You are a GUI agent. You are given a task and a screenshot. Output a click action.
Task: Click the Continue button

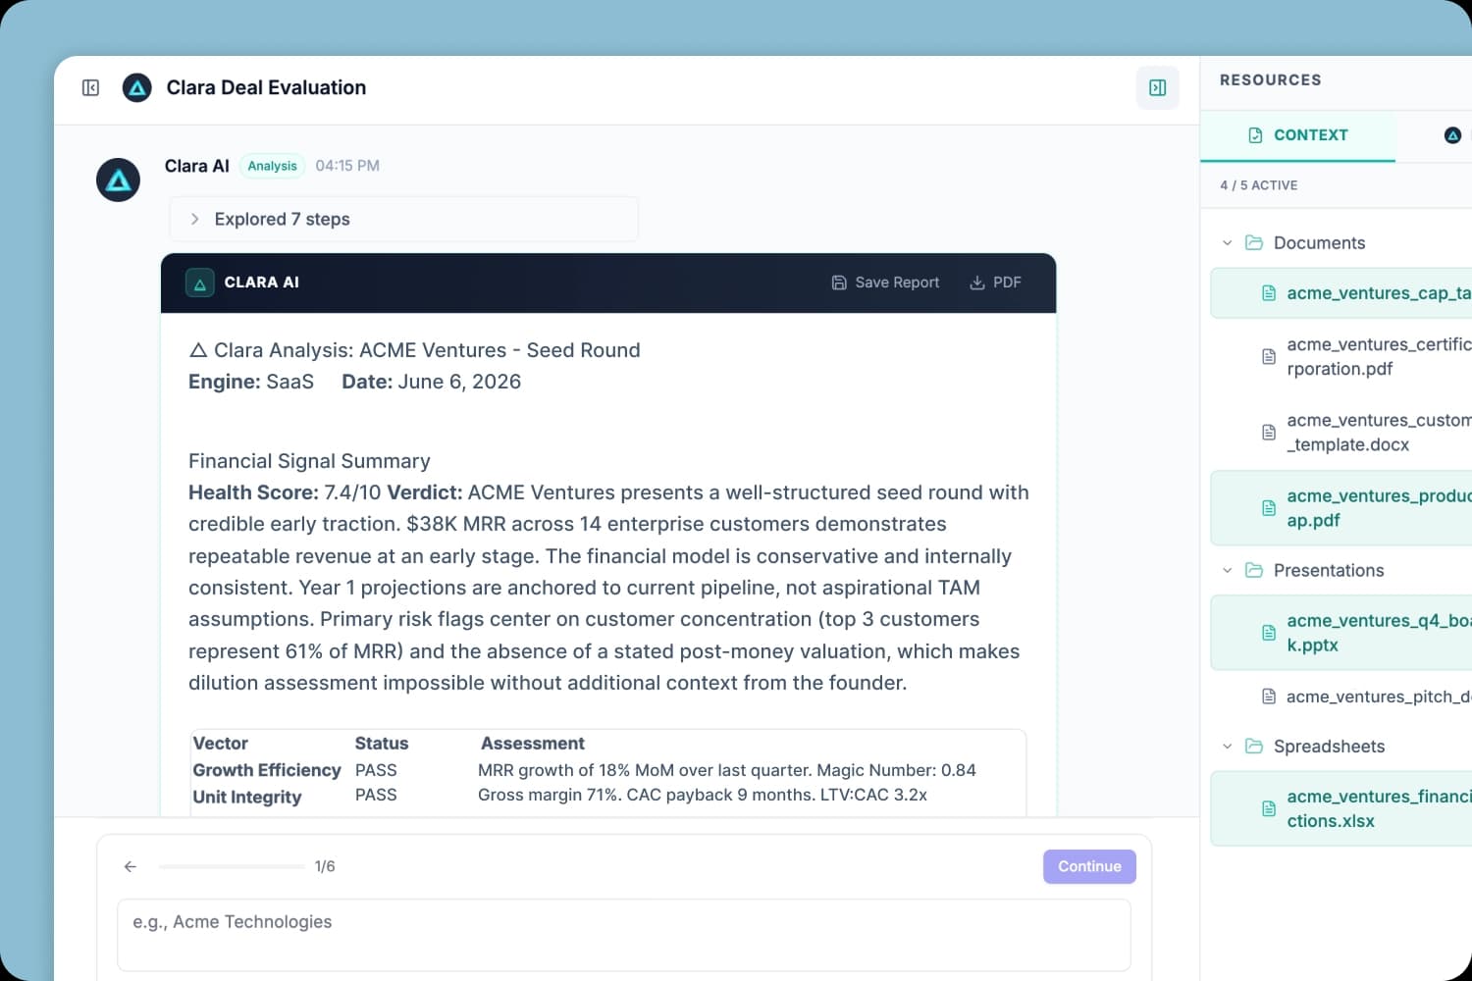click(x=1089, y=866)
